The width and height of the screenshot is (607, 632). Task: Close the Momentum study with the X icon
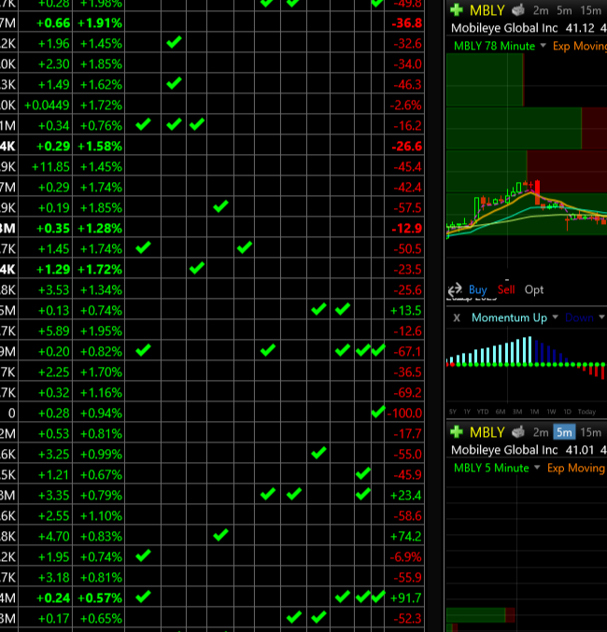[x=457, y=317]
